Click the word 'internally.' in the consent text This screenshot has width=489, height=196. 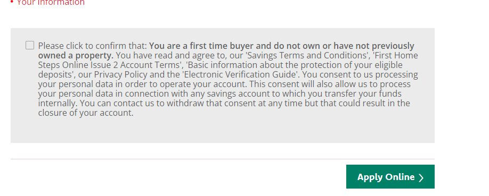[58, 103]
